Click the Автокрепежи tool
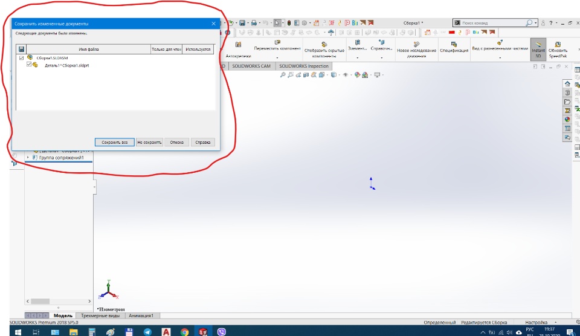 [x=238, y=50]
